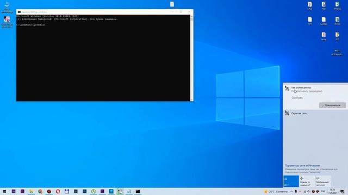
Task: Show hidden tray icons chevron
Action: (x=291, y=191)
